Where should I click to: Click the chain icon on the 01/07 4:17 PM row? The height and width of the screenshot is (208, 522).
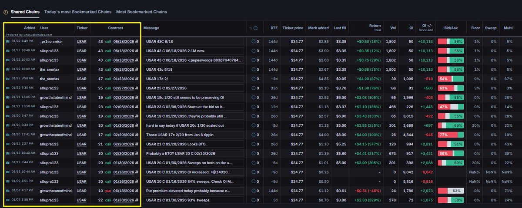tap(8, 191)
